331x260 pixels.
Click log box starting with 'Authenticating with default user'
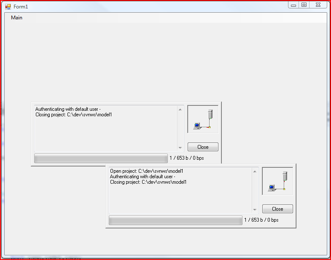(x=105, y=129)
